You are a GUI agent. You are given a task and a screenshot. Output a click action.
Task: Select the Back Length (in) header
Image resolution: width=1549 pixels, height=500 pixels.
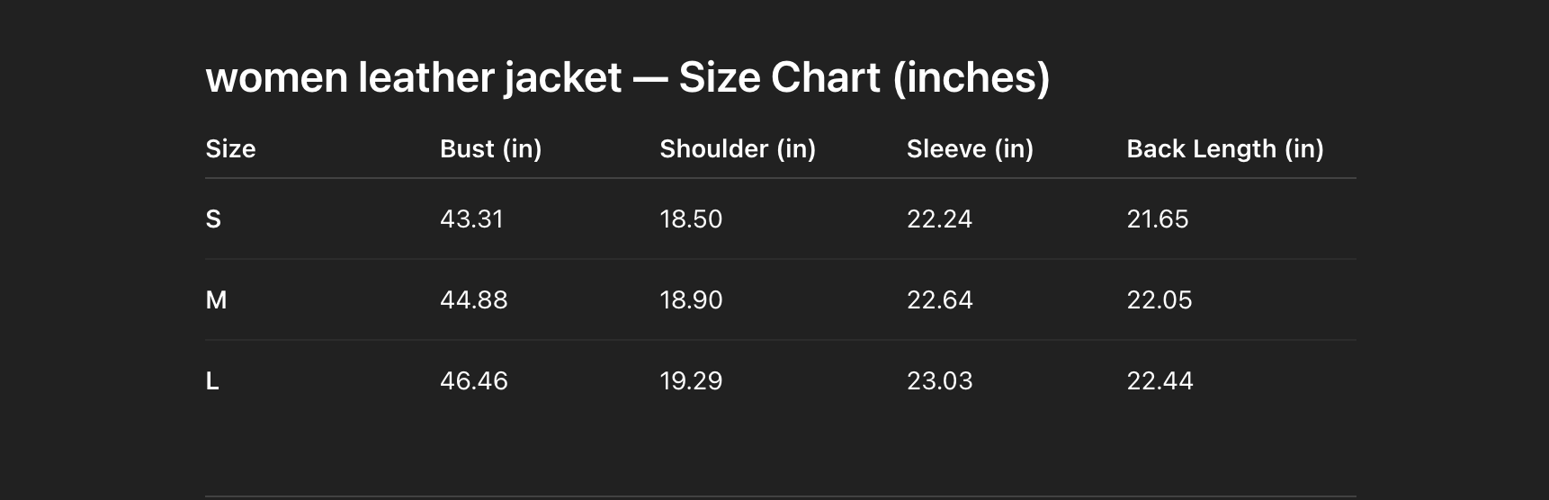point(1224,149)
